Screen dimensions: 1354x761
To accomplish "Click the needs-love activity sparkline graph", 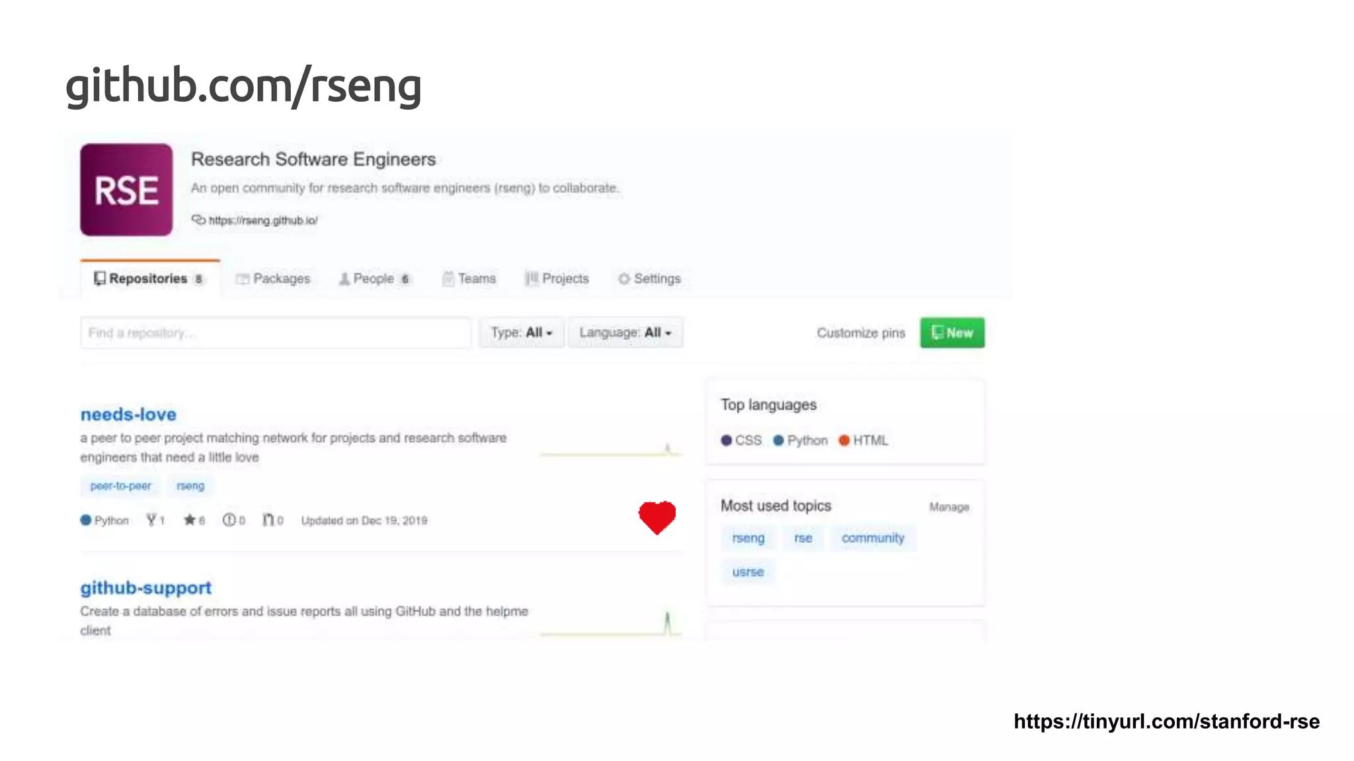I will [x=611, y=450].
